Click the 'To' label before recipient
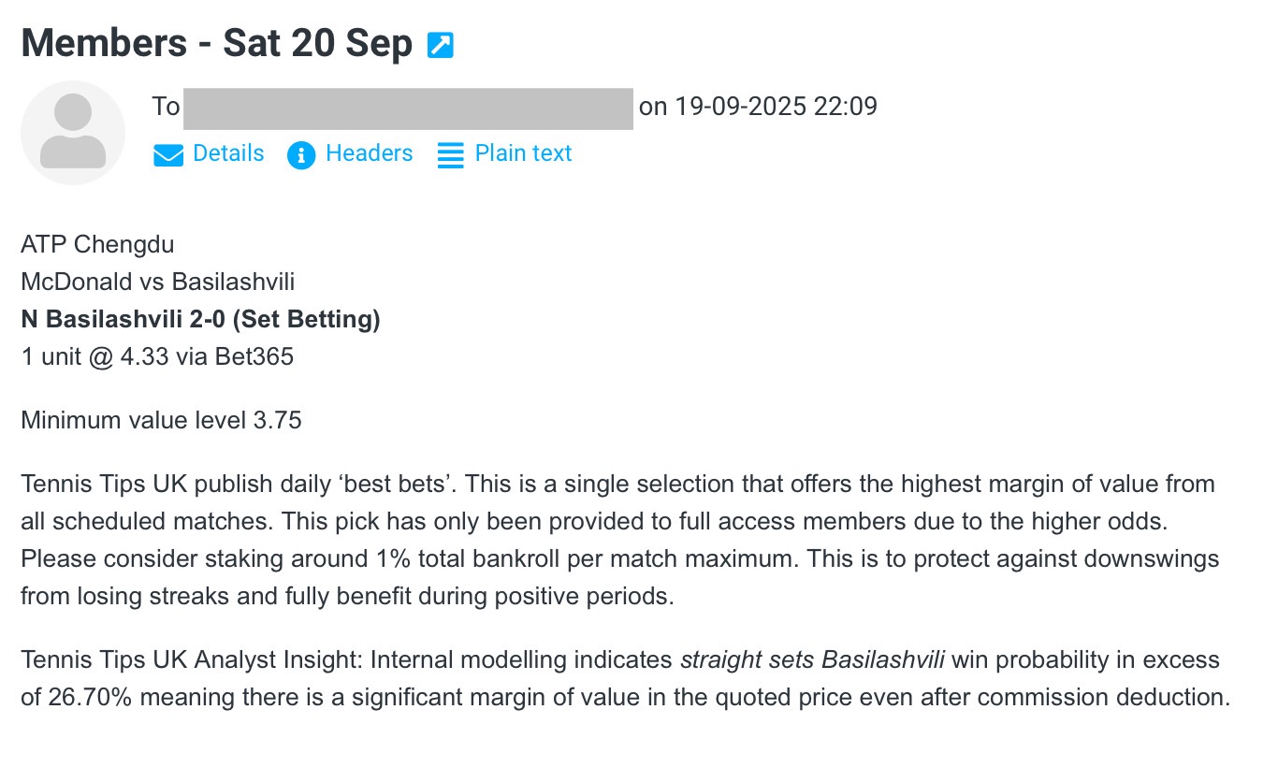This screenshot has height=782, width=1263. pos(166,107)
